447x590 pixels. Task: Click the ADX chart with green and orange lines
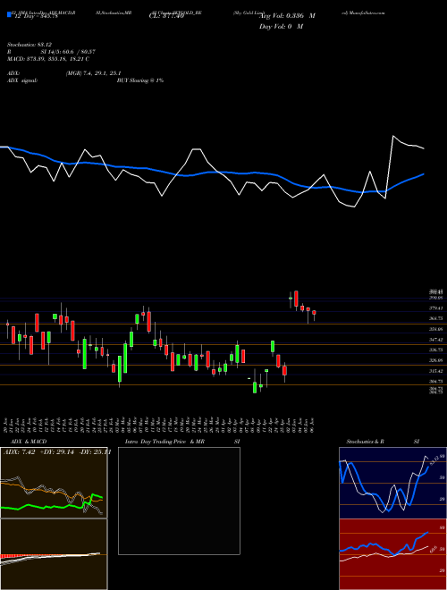[x=54, y=483]
